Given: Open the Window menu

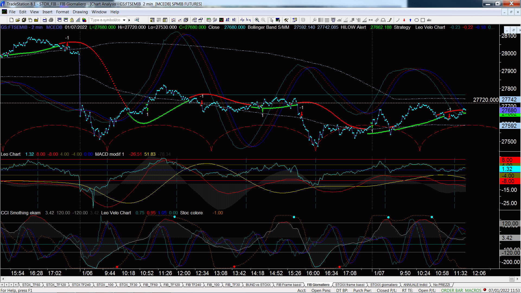Looking at the screenshot, I should [x=99, y=12].
